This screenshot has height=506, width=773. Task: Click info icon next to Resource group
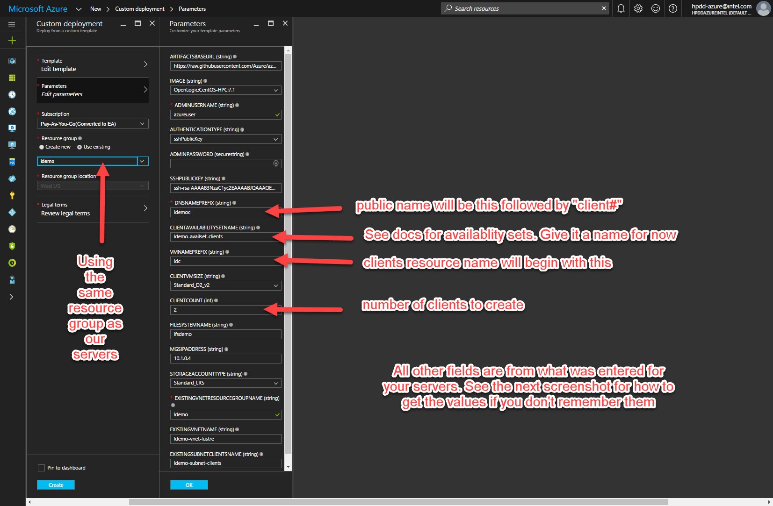(80, 138)
